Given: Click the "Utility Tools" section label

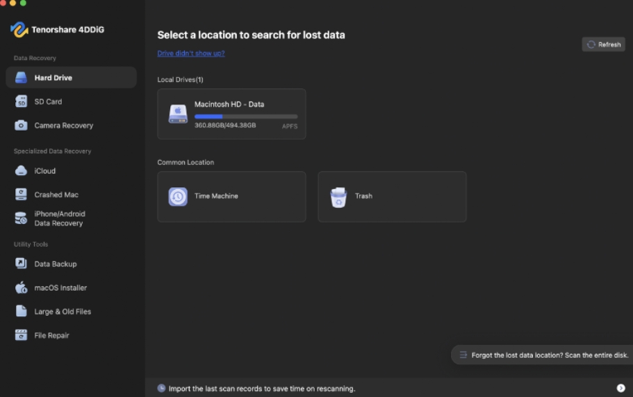Looking at the screenshot, I should coord(31,244).
